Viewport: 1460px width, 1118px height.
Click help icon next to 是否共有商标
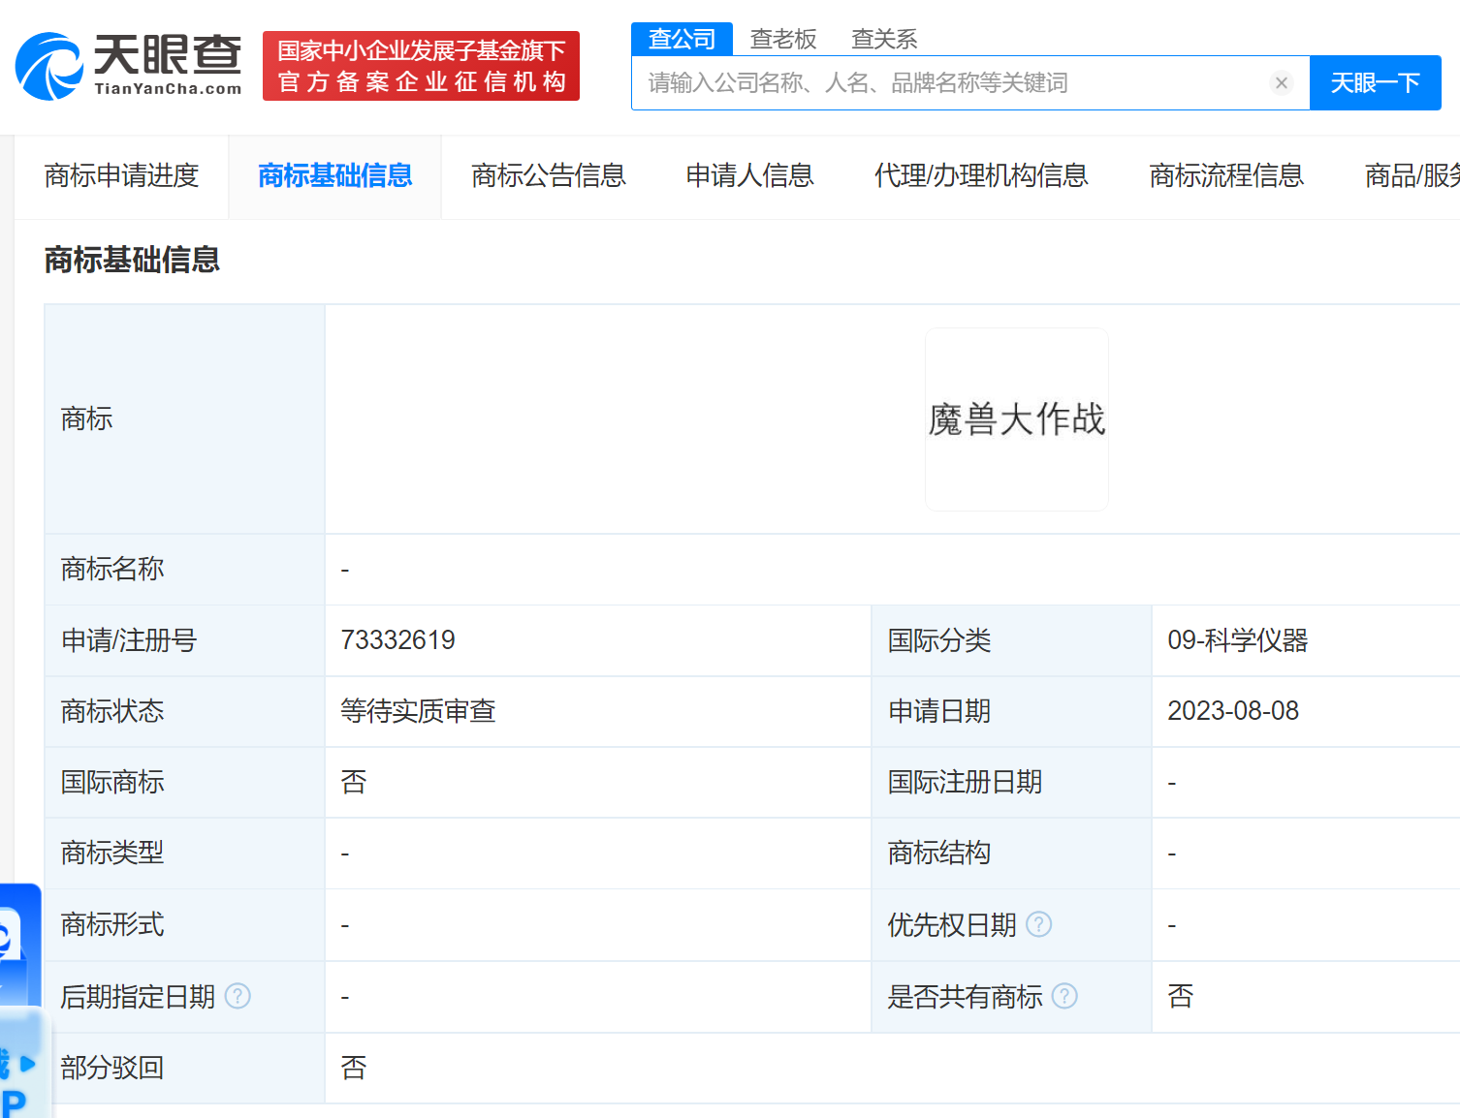(x=1064, y=996)
